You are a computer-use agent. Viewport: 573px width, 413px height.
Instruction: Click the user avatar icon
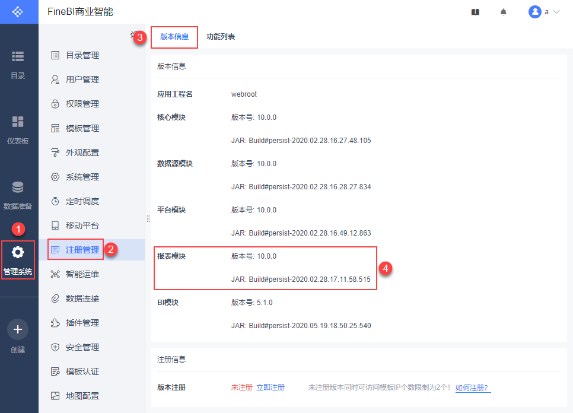click(x=534, y=12)
